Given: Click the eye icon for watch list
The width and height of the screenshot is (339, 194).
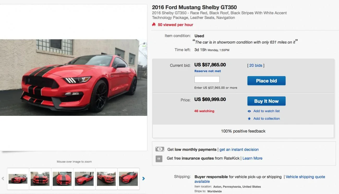Looking at the screenshot, I should [x=249, y=111].
